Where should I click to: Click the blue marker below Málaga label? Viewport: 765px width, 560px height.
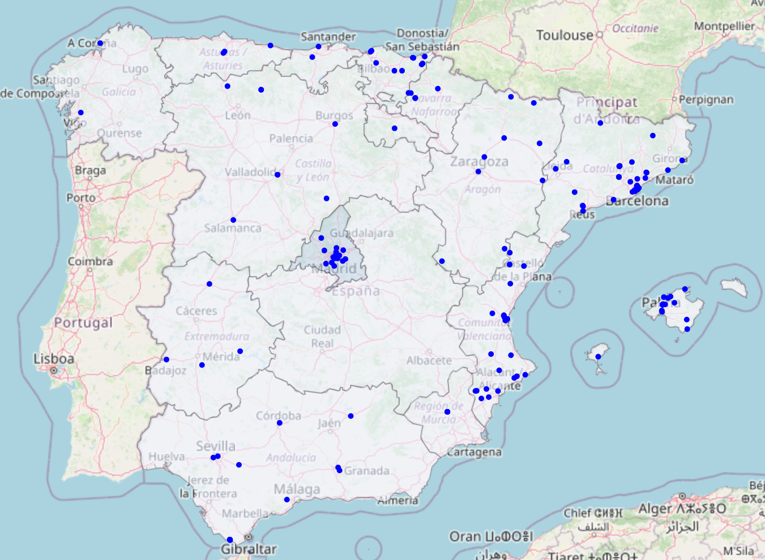pos(287,499)
